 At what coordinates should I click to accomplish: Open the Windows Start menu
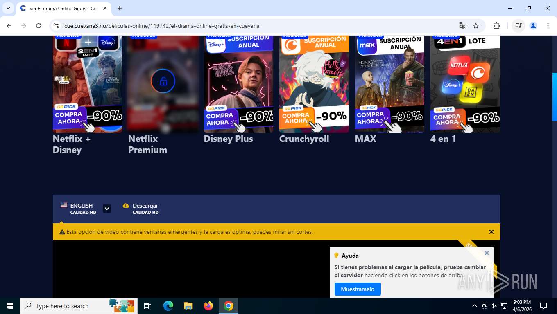[x=10, y=306]
